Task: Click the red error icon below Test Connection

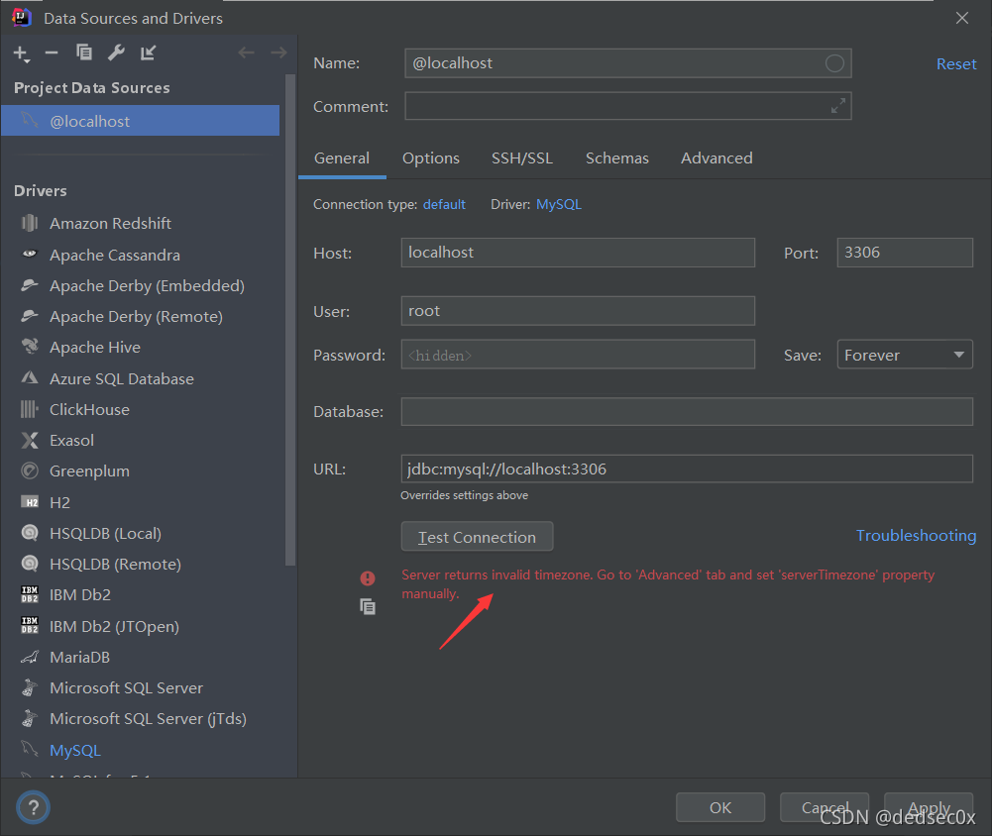Action: tap(368, 578)
